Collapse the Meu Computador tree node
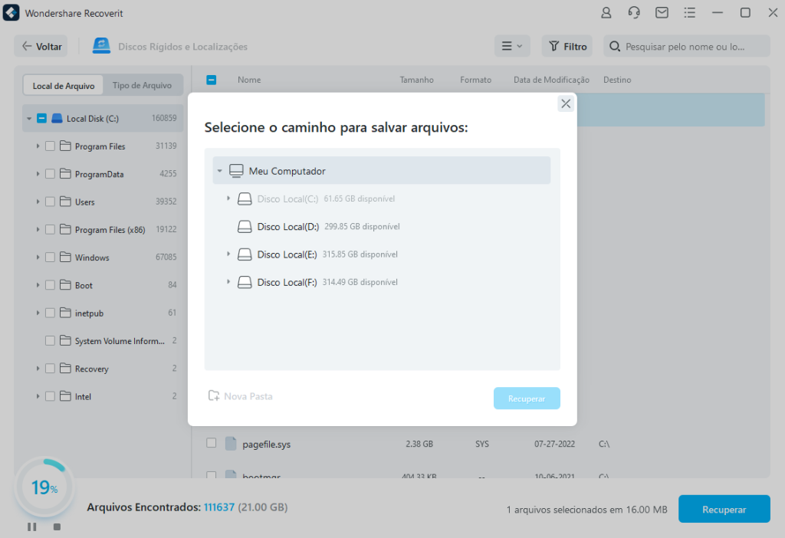Screen dimensions: 785x538 point(220,171)
